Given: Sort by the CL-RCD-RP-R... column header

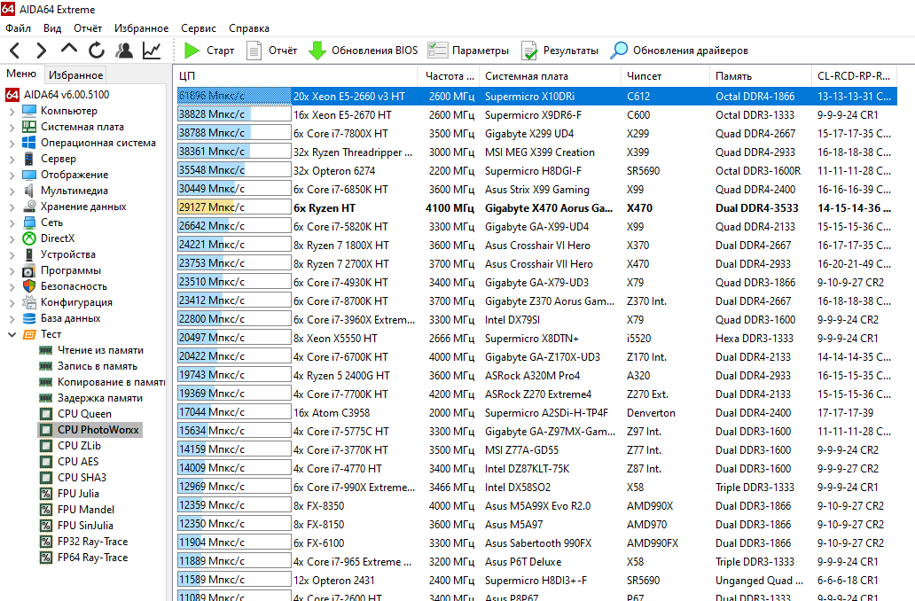Looking at the screenshot, I should (853, 76).
